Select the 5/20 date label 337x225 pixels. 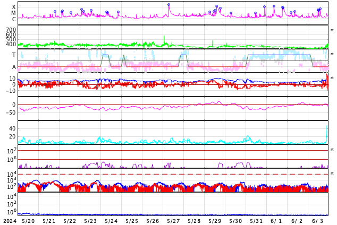[28, 221]
